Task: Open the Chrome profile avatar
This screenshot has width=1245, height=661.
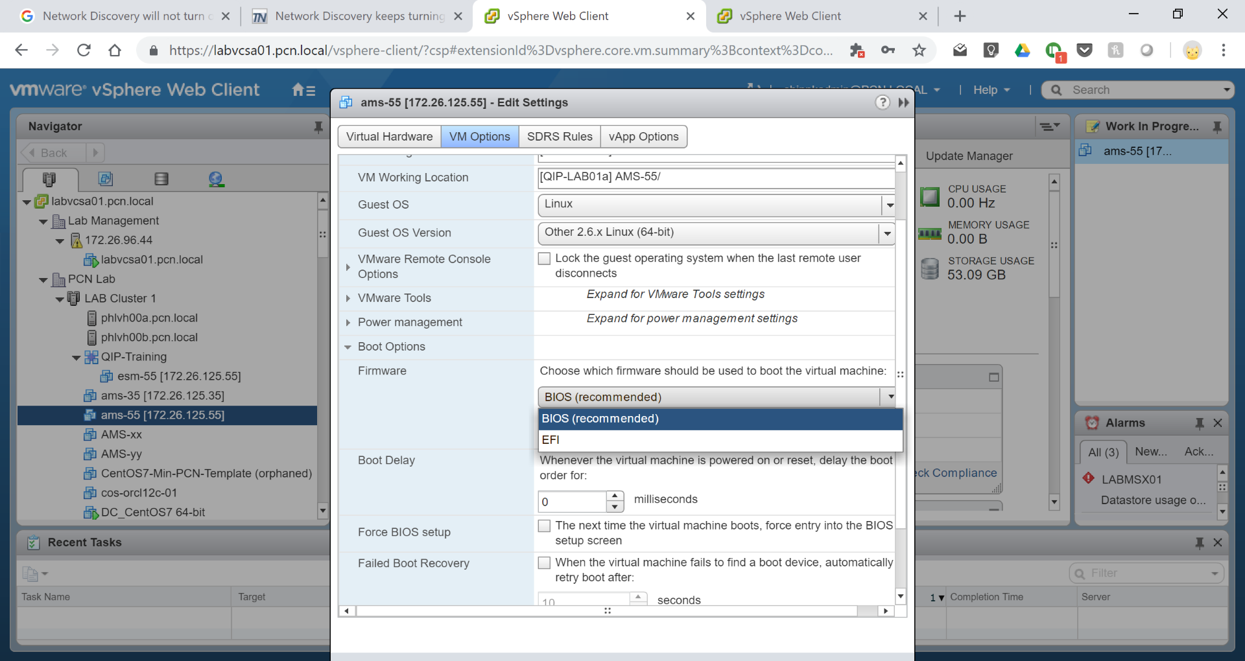Action: click(x=1192, y=50)
